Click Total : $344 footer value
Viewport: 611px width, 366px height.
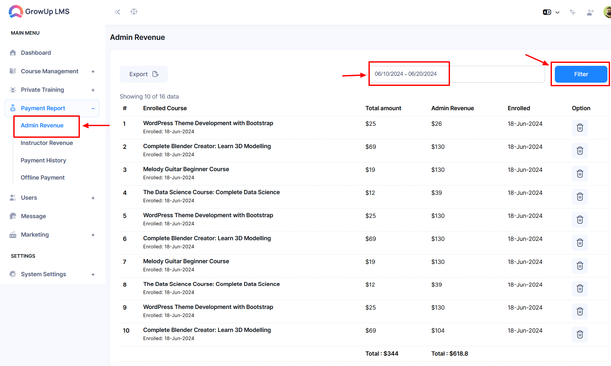pos(382,354)
